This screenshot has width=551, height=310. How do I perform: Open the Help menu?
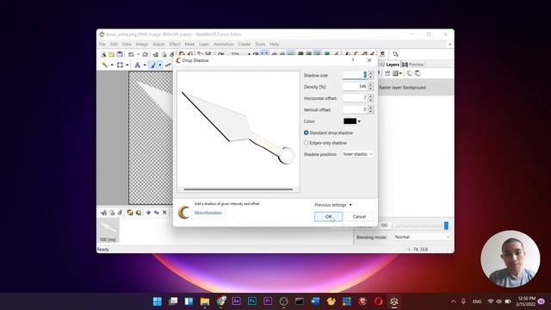tap(275, 44)
